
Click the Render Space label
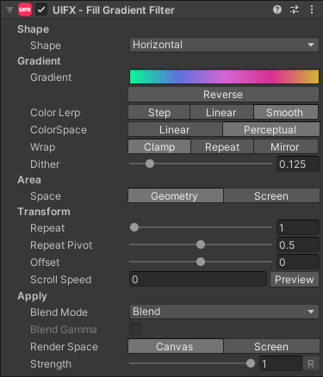pos(64,347)
